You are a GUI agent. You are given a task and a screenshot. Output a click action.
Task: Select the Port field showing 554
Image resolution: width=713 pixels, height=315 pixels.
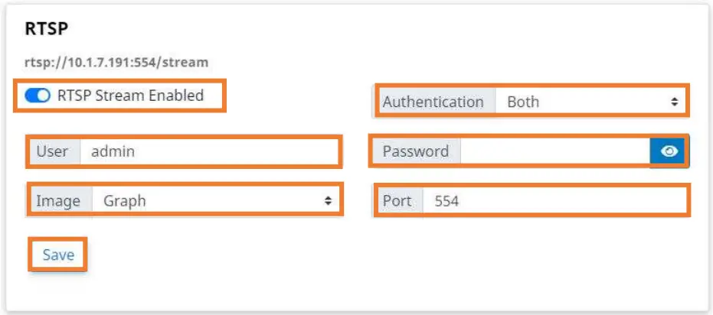click(x=554, y=202)
